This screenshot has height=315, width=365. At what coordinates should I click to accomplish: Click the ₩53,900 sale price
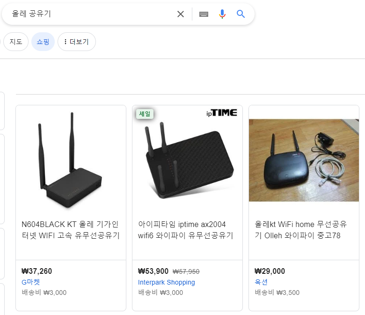(153, 271)
